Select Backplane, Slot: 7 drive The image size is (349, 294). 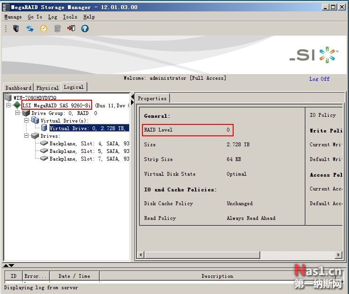click(89, 159)
